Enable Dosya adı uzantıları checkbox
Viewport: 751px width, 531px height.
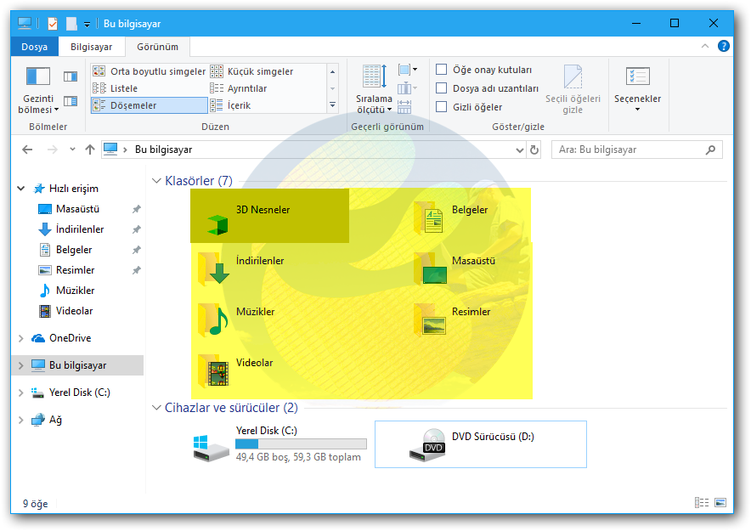tap(441, 88)
